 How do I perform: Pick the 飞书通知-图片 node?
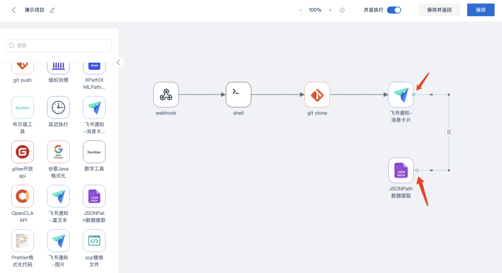58,240
